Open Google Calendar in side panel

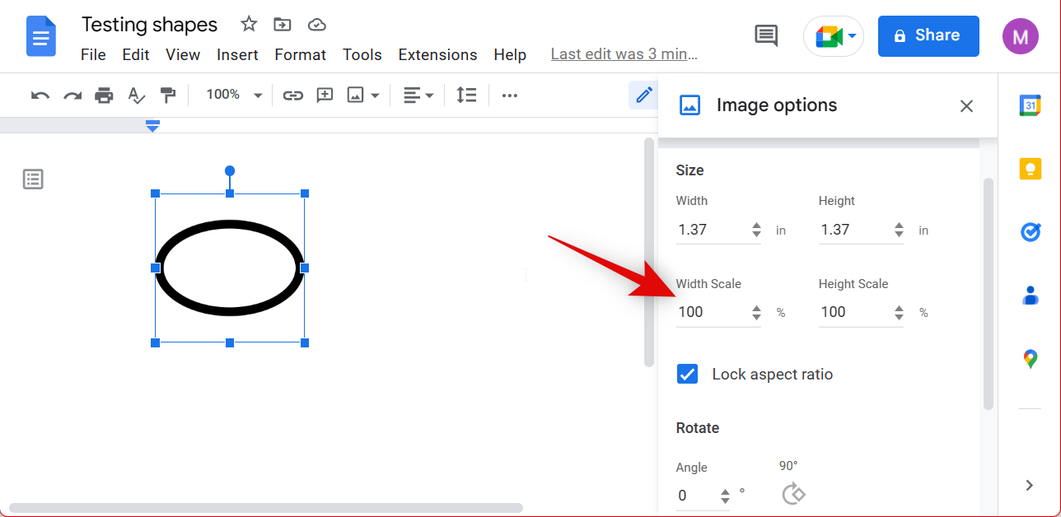pos(1030,105)
